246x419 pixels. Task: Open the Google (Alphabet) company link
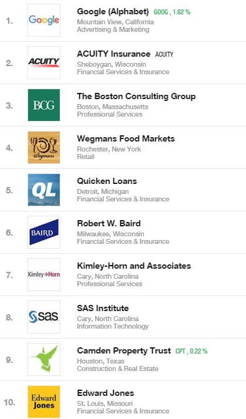(113, 11)
